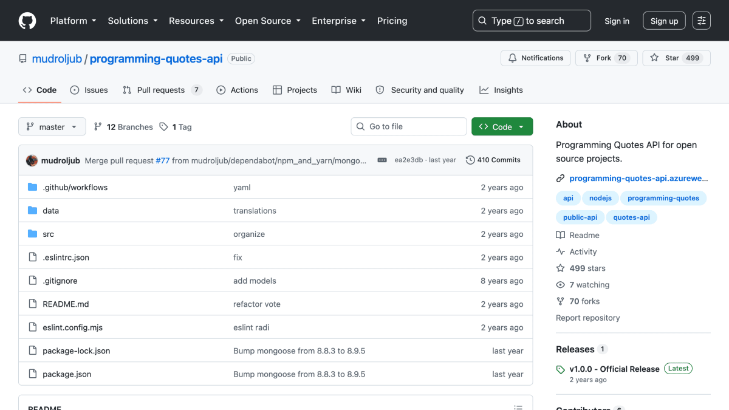Image resolution: width=729 pixels, height=410 pixels.
Task: Click the .github/workflows folder icon
Action: [33, 187]
